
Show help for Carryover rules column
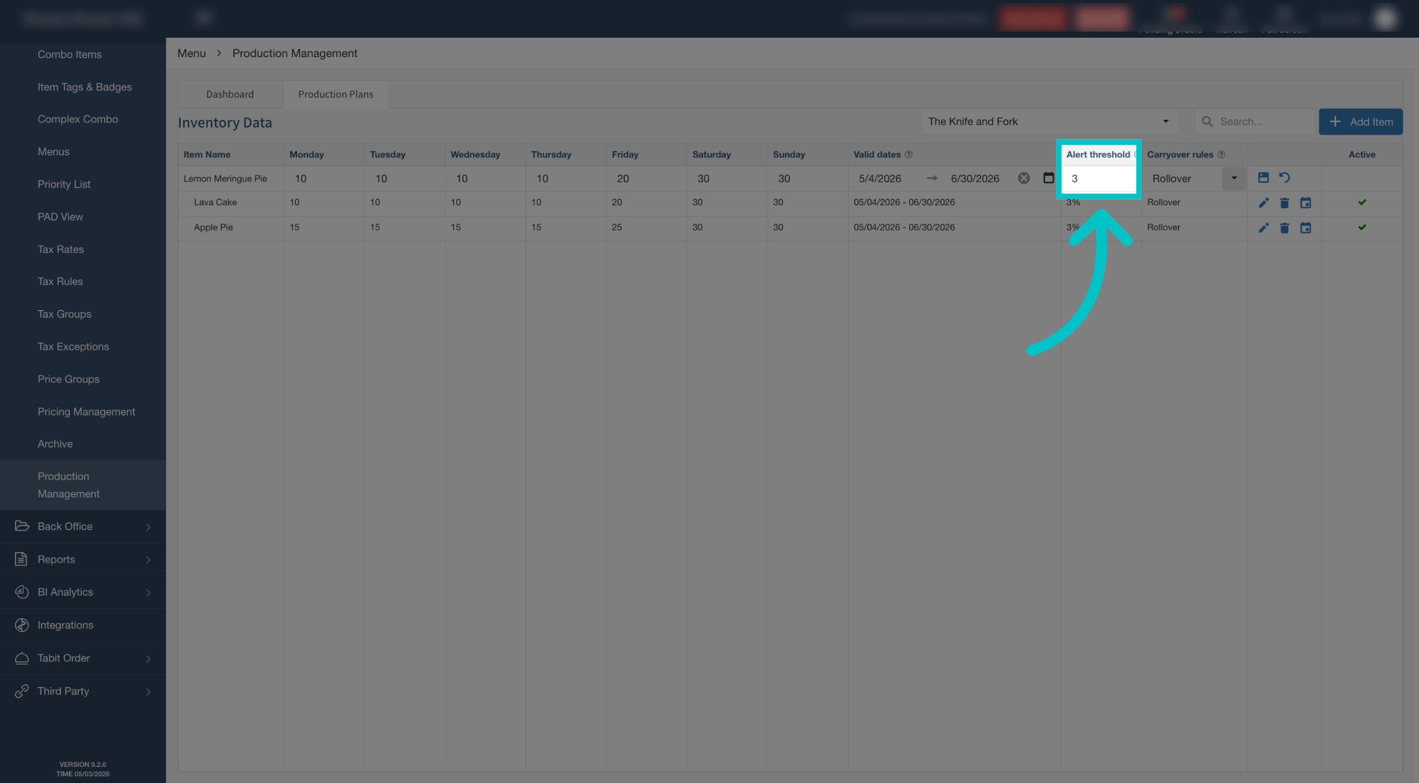click(1221, 154)
